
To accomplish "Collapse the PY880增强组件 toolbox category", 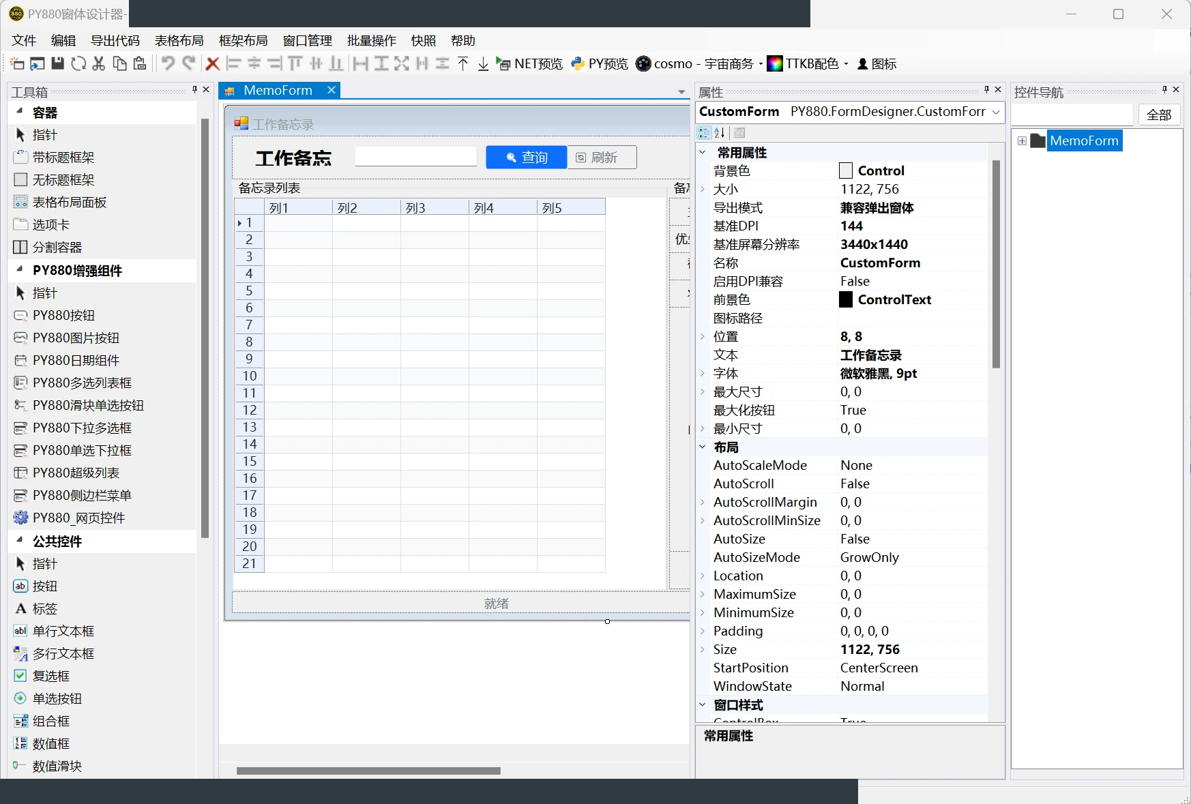I will (x=20, y=269).
